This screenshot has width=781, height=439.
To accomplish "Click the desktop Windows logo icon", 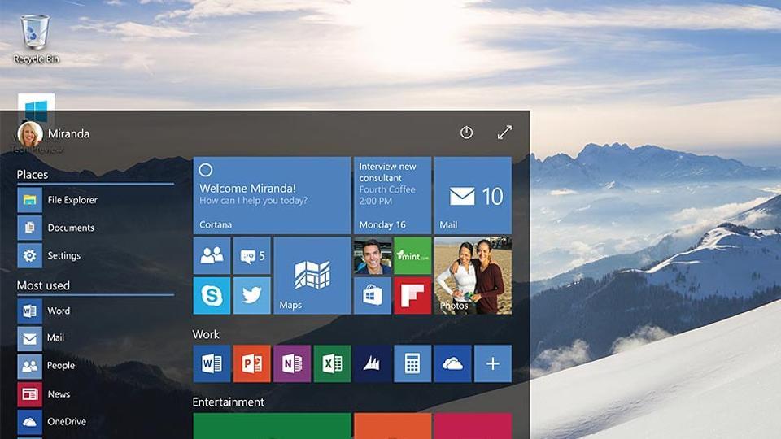I will [36, 108].
